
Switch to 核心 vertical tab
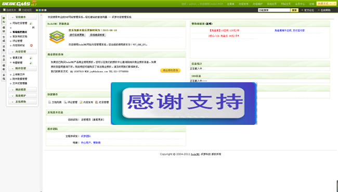[x=4, y=20]
